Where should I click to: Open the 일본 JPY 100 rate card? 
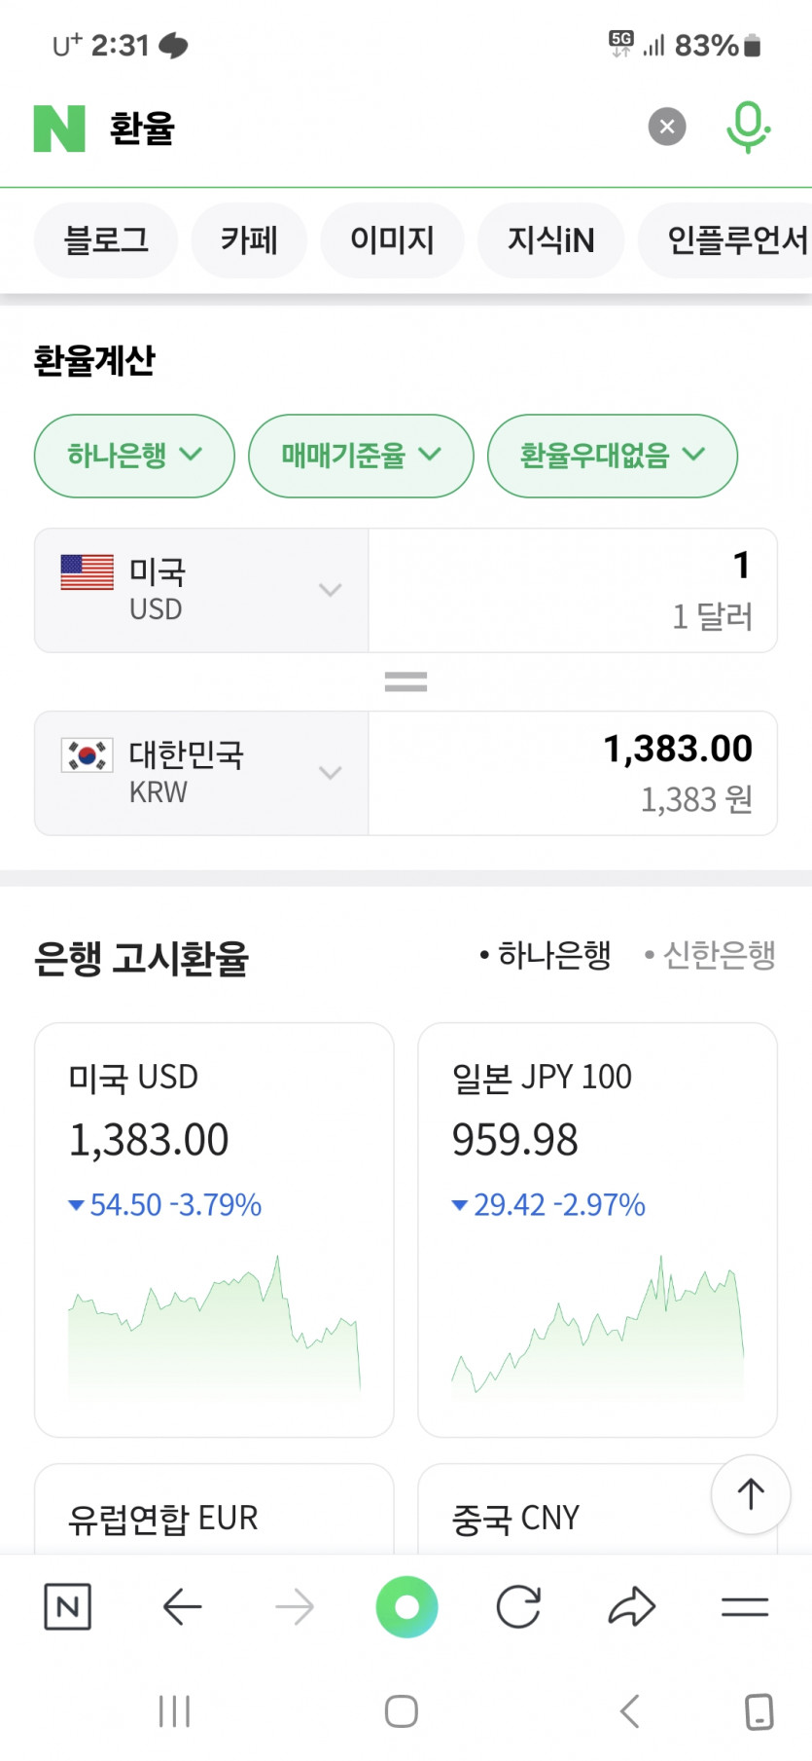[597, 1229]
